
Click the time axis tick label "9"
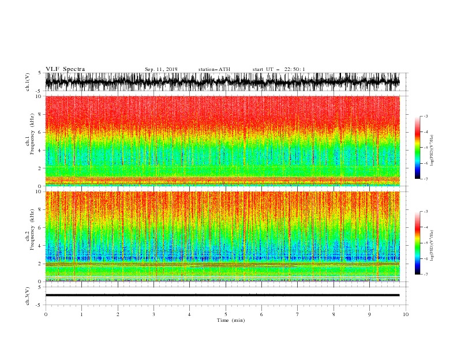(369, 314)
